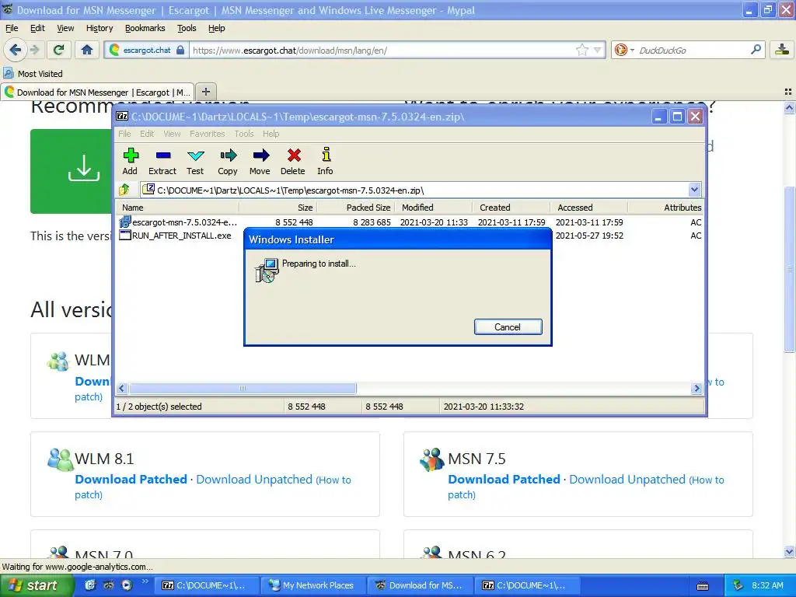Sort by the Modified column header
Image resolution: width=796 pixels, height=597 pixels.
434,207
